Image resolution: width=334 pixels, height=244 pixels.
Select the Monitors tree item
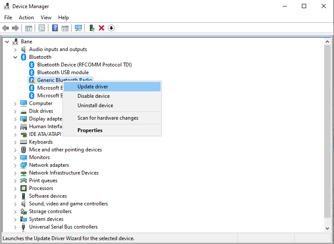point(39,157)
